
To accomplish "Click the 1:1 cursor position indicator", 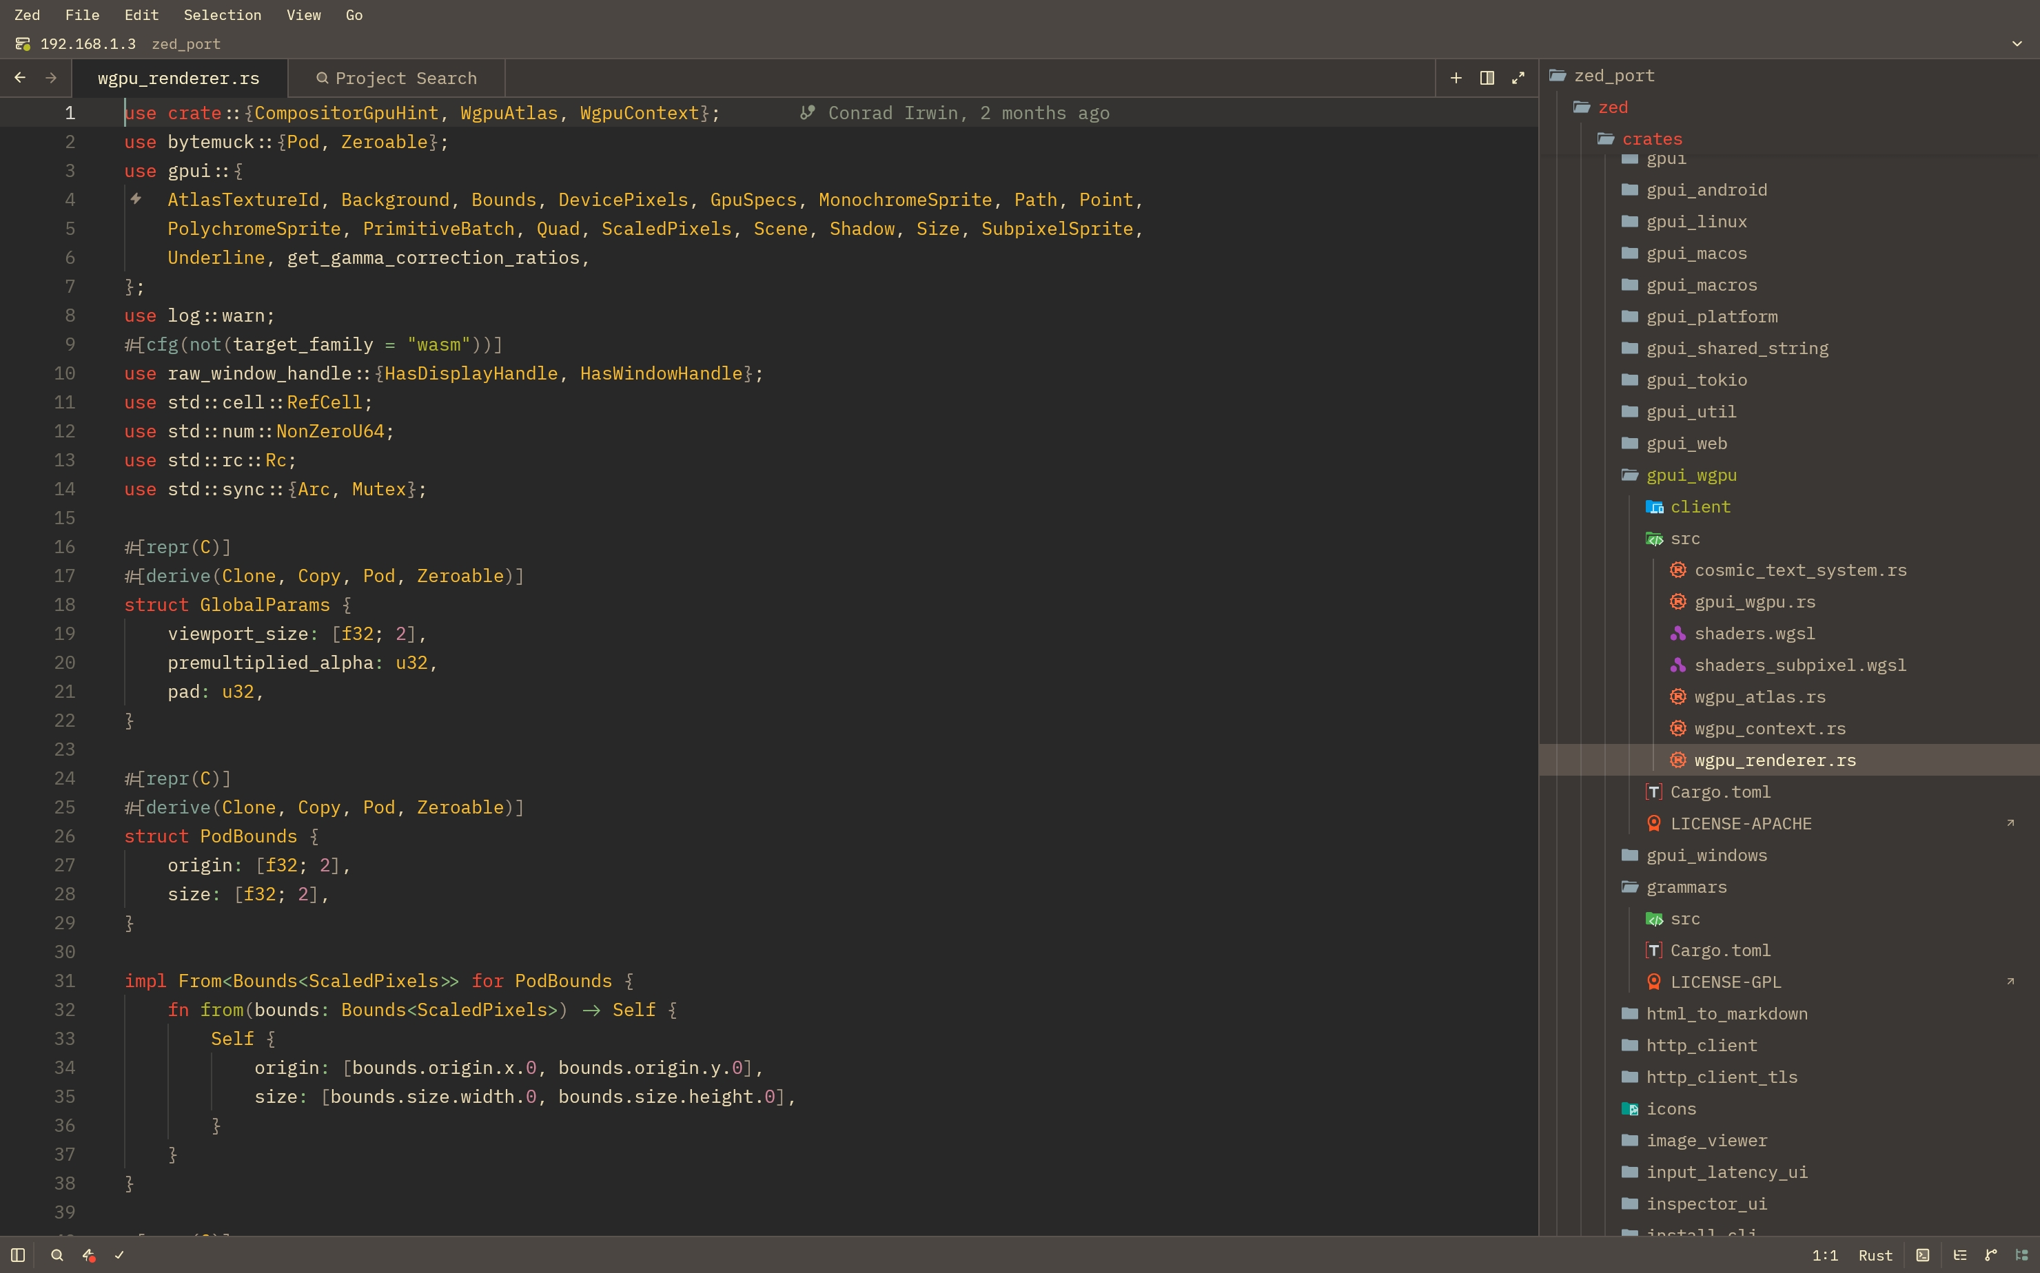I will pyautogui.click(x=1824, y=1255).
